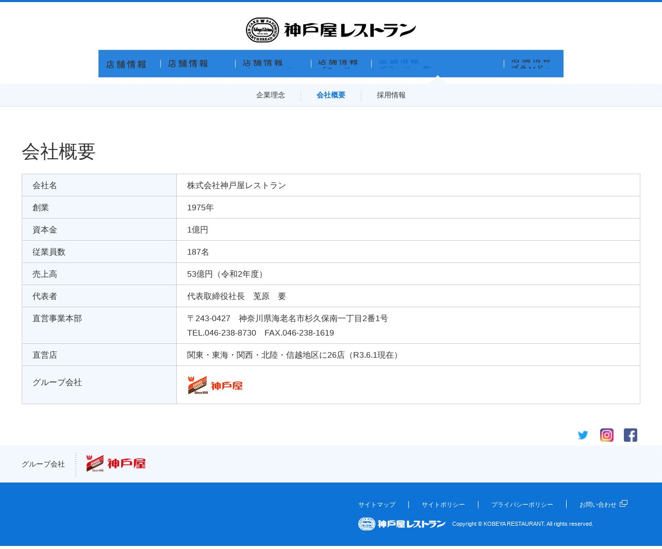Click the Copyright KOBEYA RESTAURANT notice
Screen dimensions: 662x549
pos(523,524)
